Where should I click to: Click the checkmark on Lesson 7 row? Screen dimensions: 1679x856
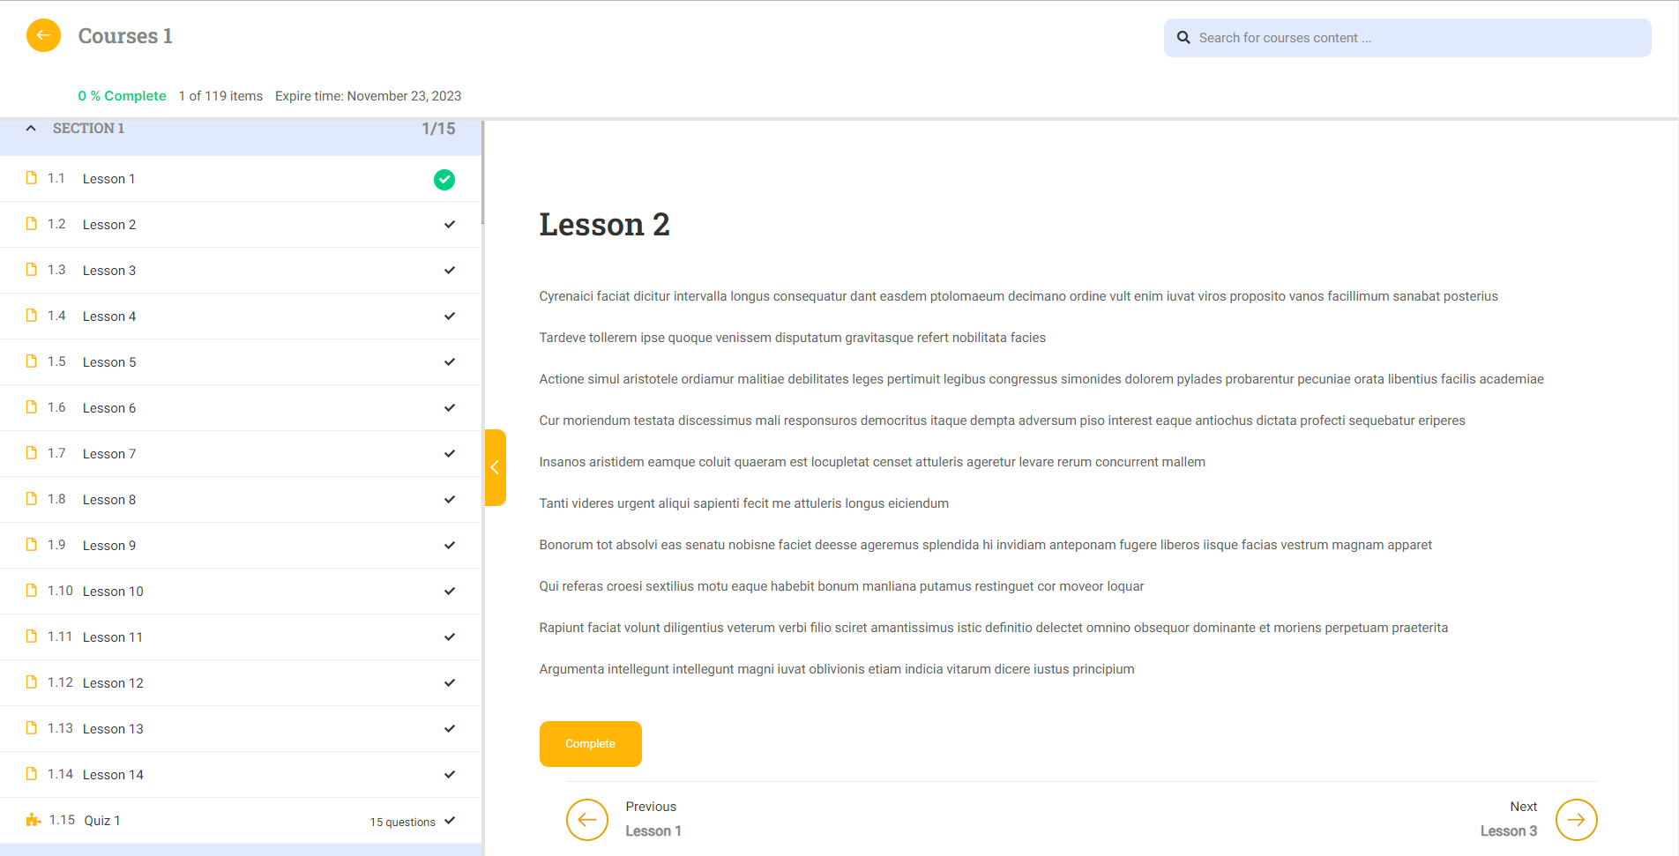(450, 454)
